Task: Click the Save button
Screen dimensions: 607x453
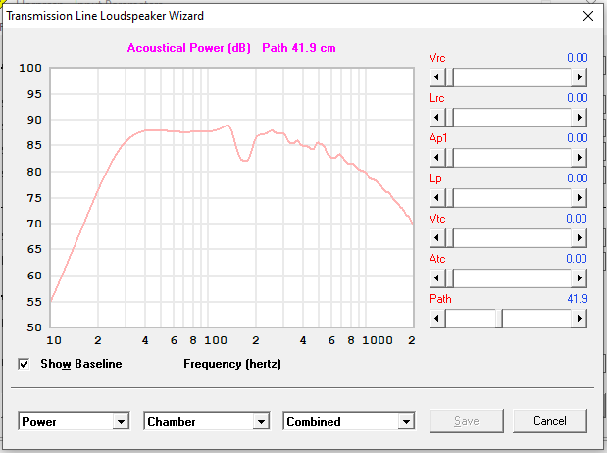Action: pos(467,421)
